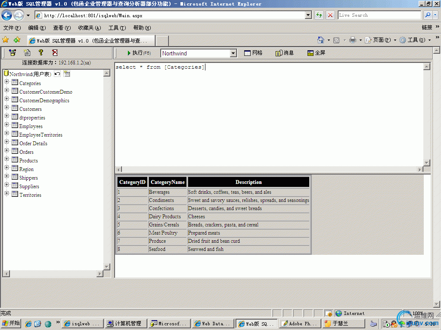
Task: Open the 查看(V) menu
Action: coord(62,28)
